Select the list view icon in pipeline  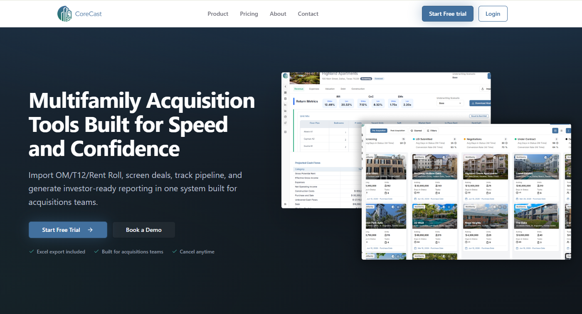[x=561, y=131]
